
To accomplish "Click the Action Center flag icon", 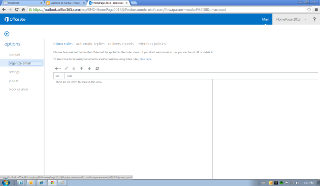I will click(x=287, y=183).
